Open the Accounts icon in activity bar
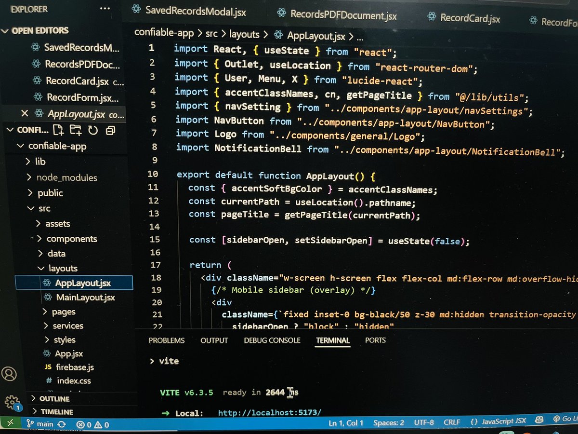 coord(9,374)
